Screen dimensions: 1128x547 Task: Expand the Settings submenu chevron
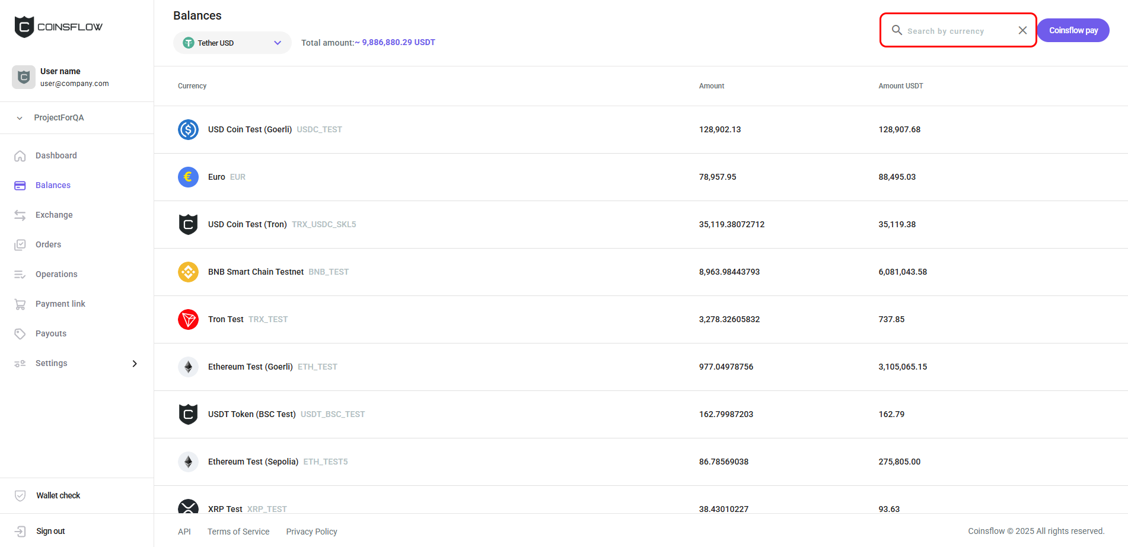click(135, 363)
